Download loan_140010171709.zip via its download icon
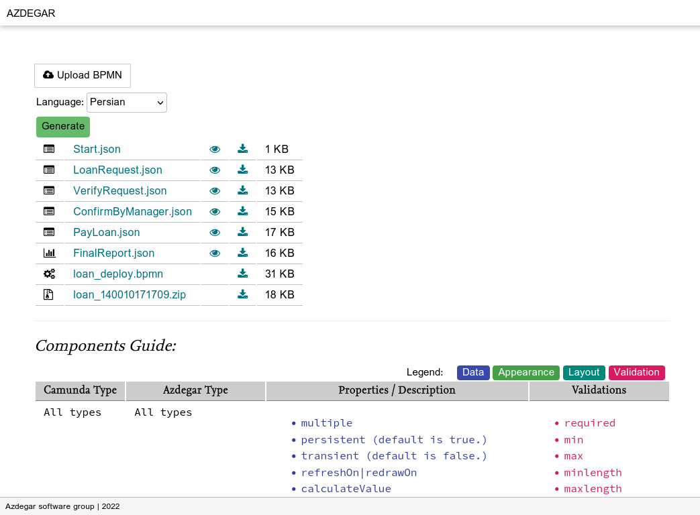The height and width of the screenshot is (515, 700). [242, 294]
